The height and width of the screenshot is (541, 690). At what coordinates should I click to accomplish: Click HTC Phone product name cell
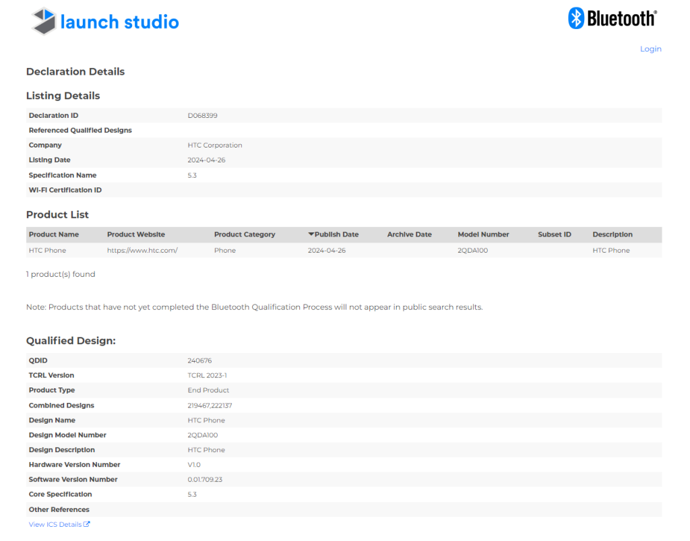tap(47, 250)
